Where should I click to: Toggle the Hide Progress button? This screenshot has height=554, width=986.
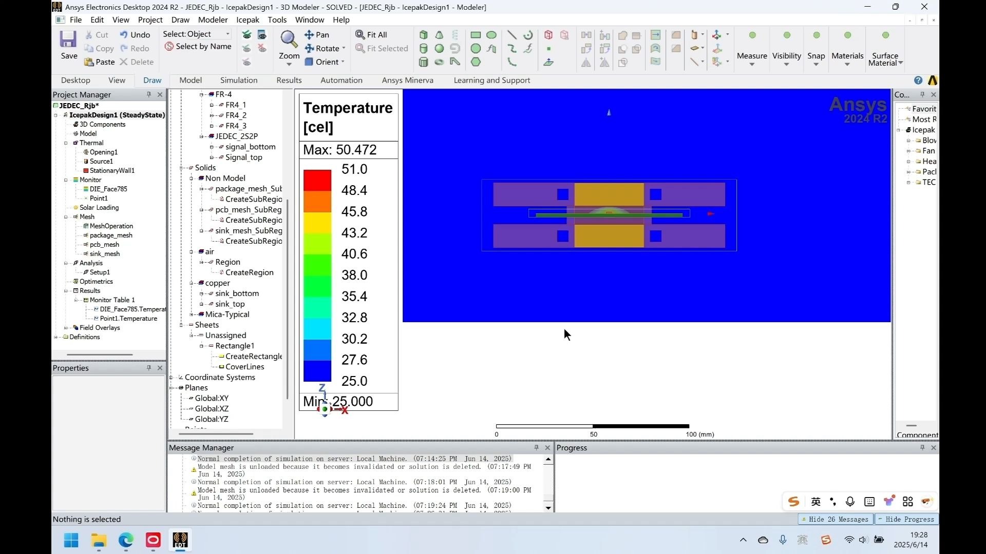pyautogui.click(x=906, y=519)
